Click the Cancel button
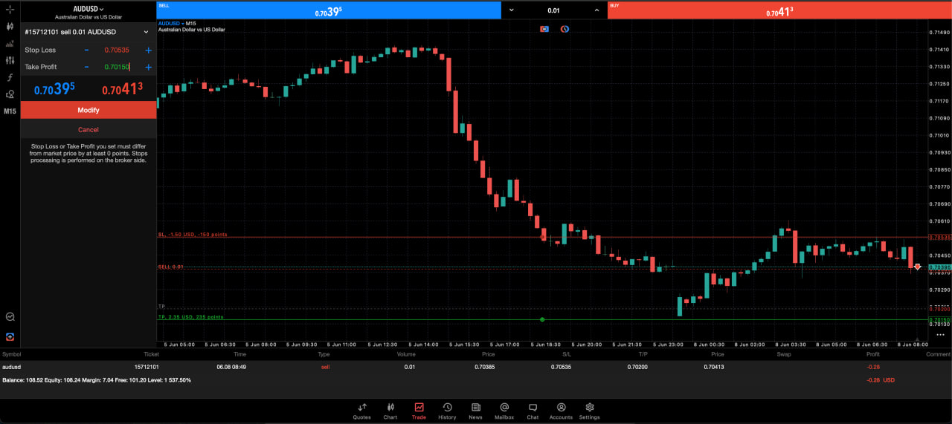Screen dimensions: 952x424 coord(89,129)
